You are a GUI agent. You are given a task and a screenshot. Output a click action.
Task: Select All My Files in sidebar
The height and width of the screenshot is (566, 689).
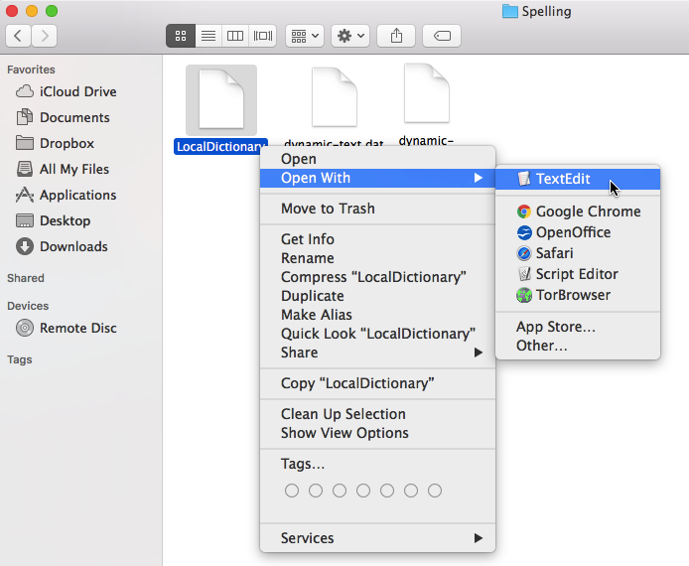click(x=63, y=169)
